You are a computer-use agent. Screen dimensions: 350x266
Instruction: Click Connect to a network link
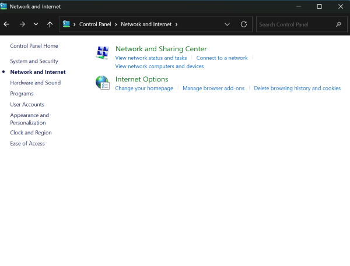(x=222, y=58)
